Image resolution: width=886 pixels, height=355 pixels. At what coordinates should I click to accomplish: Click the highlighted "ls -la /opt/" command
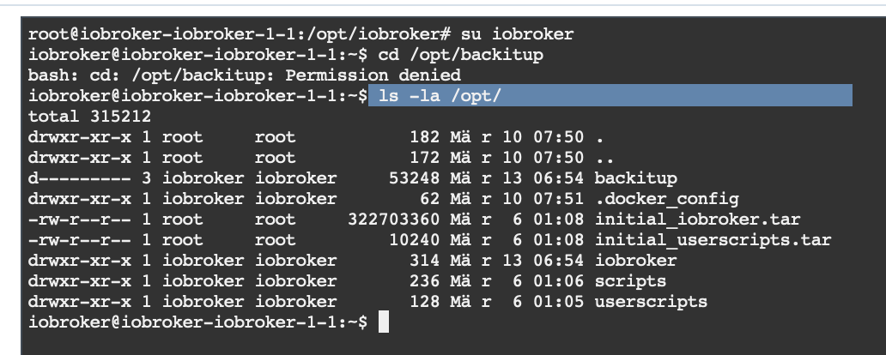[x=440, y=96]
